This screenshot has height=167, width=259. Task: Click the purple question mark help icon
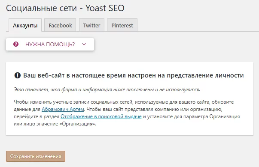[16, 44]
